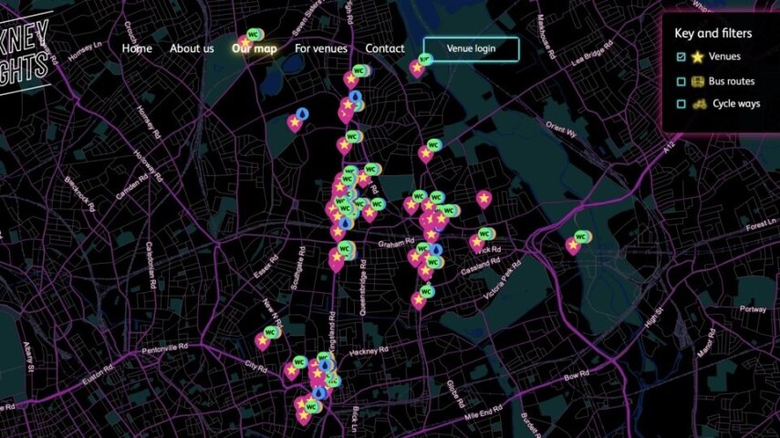This screenshot has height=438, width=780.
Task: Open the For venues page
Action: (321, 48)
